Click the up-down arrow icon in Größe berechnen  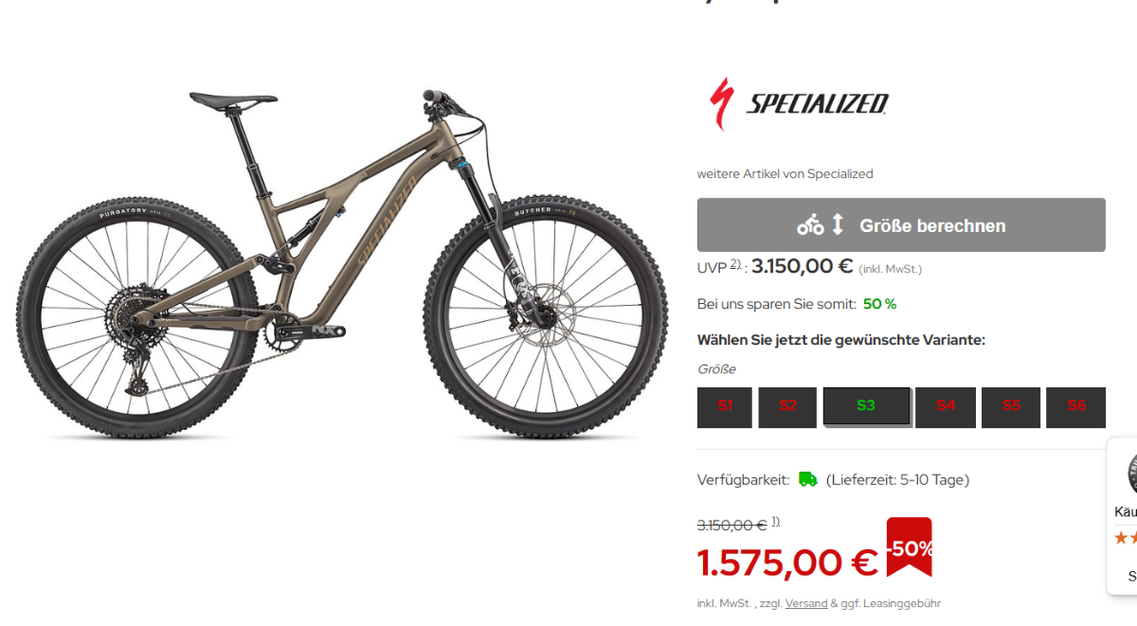click(x=838, y=224)
